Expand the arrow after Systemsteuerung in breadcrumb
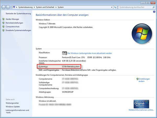 (34, 7)
